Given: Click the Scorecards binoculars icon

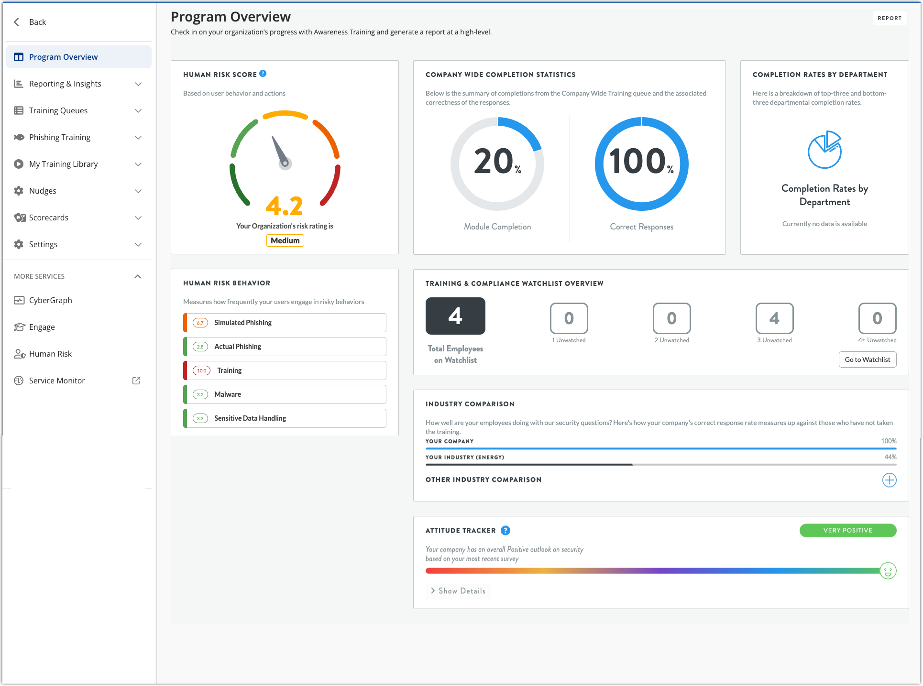Looking at the screenshot, I should point(19,218).
